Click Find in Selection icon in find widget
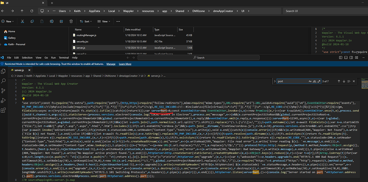Viewport: 368px width, 182px height. (349, 81)
